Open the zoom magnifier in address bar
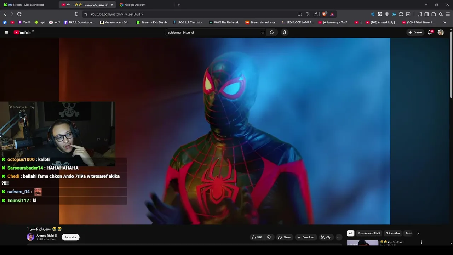453x255 pixels. tap(308, 14)
